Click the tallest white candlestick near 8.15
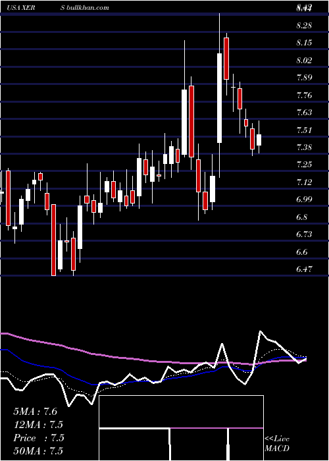Screen dimensions: 329x461 219,98
